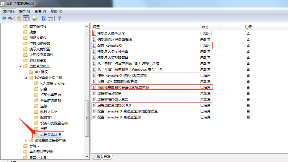Image resolution: width=288 pixels, height=162 pixels.
Task: Click the folder icon beside 打印机重定向
Action: tap(36, 95)
